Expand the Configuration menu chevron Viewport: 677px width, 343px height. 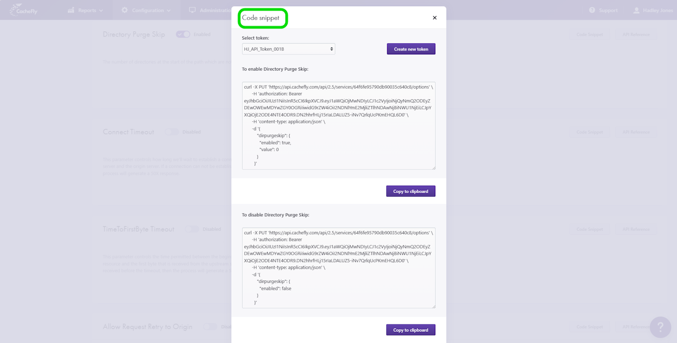168,11
